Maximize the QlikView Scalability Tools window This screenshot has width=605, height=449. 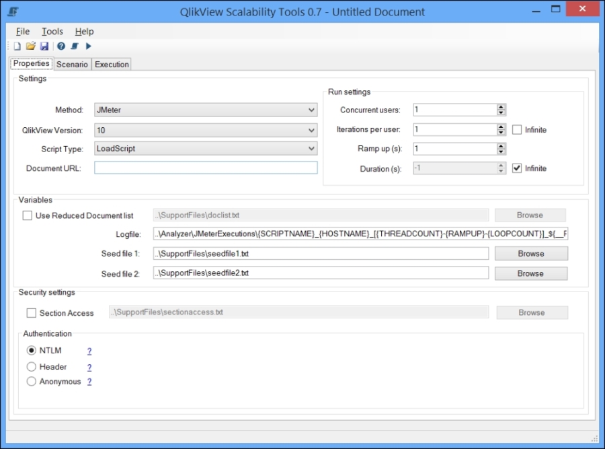556,9
